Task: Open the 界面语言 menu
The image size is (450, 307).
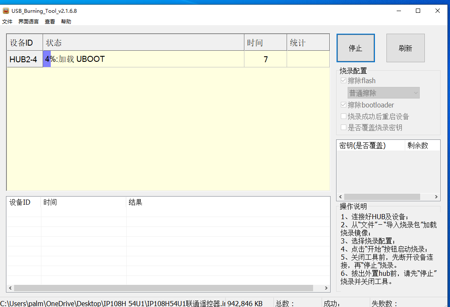Action: pyautogui.click(x=28, y=21)
